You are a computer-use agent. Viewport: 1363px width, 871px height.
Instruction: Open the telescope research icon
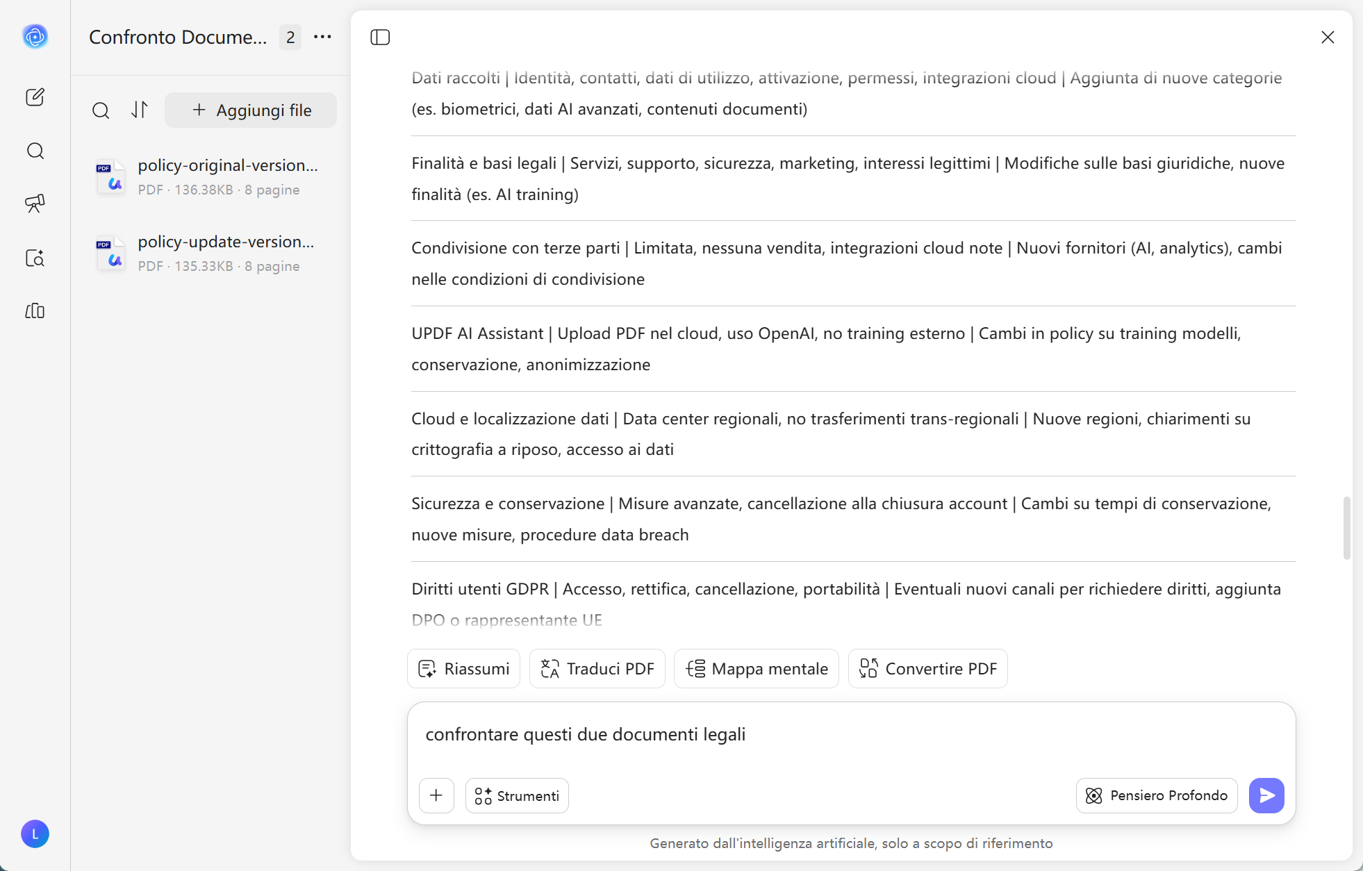point(35,203)
